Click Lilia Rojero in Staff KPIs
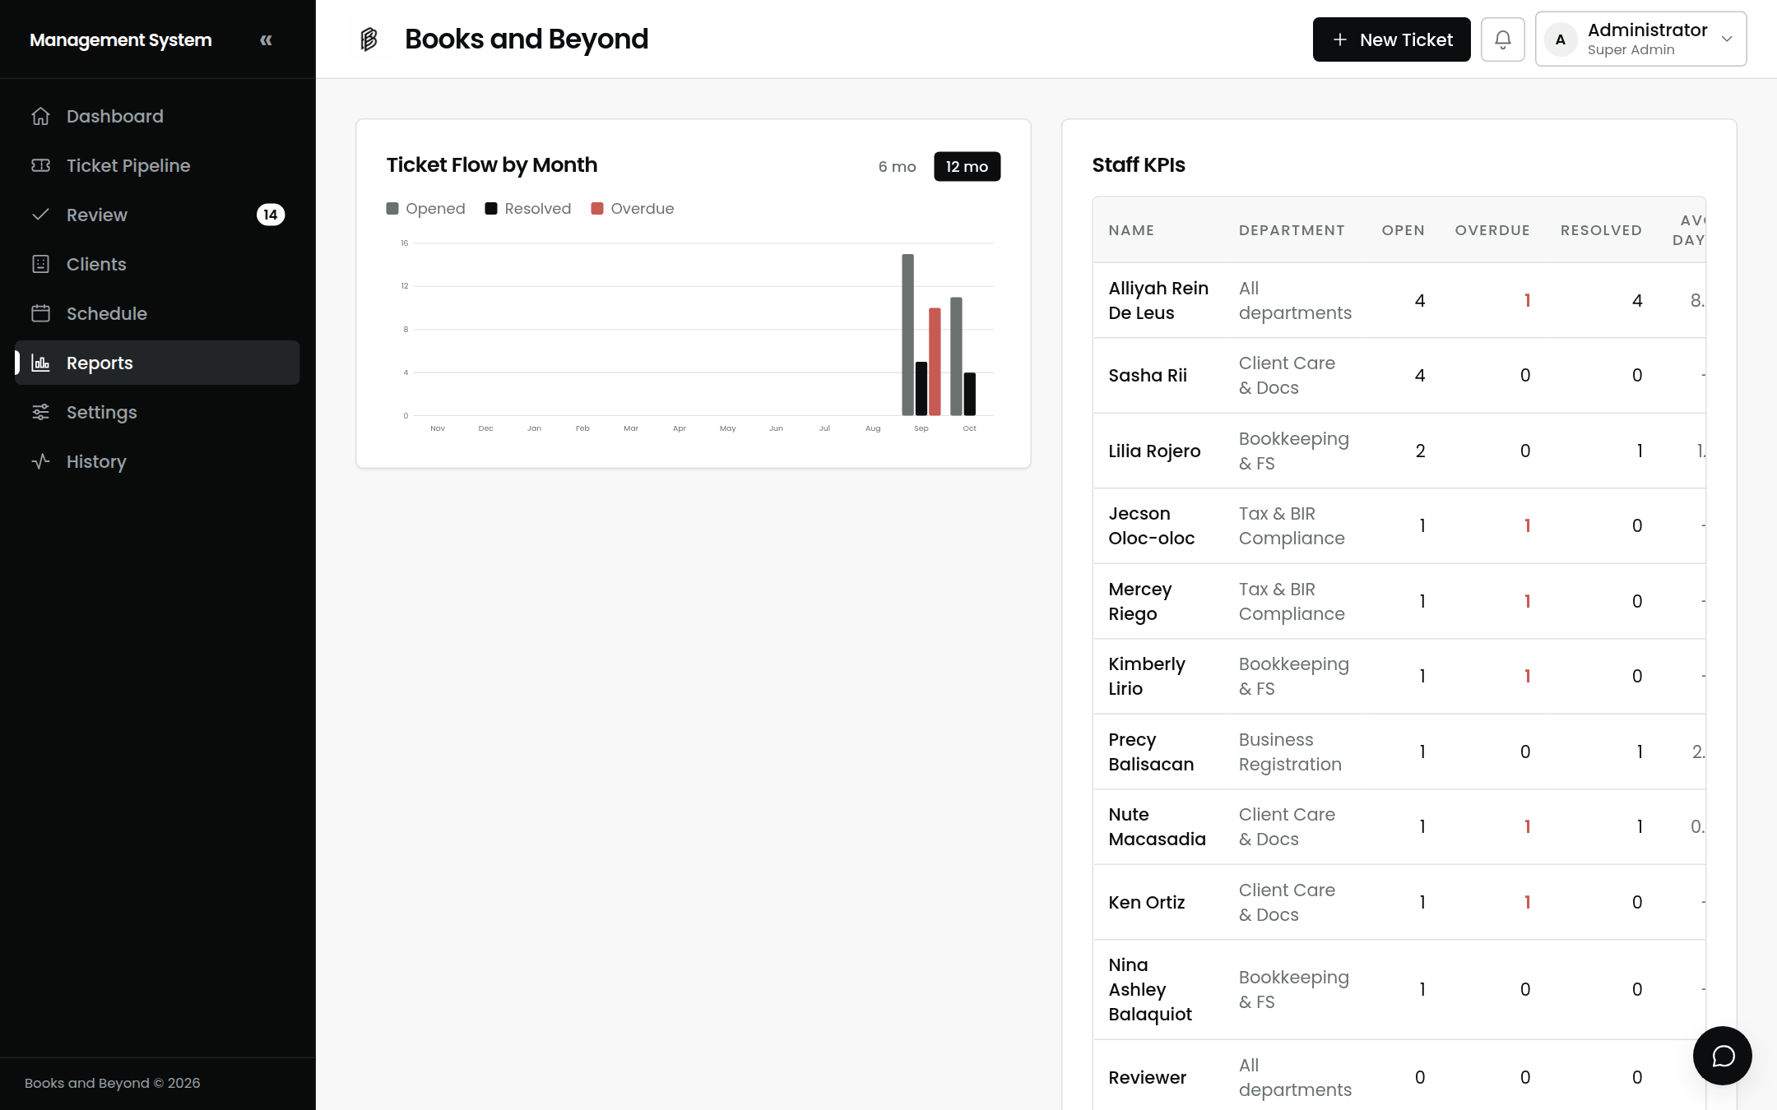 (1154, 451)
